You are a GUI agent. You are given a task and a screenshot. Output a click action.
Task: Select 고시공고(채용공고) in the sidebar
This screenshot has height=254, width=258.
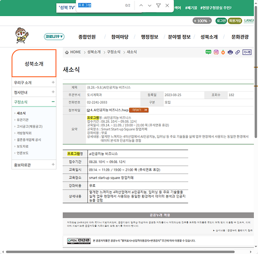29,126
